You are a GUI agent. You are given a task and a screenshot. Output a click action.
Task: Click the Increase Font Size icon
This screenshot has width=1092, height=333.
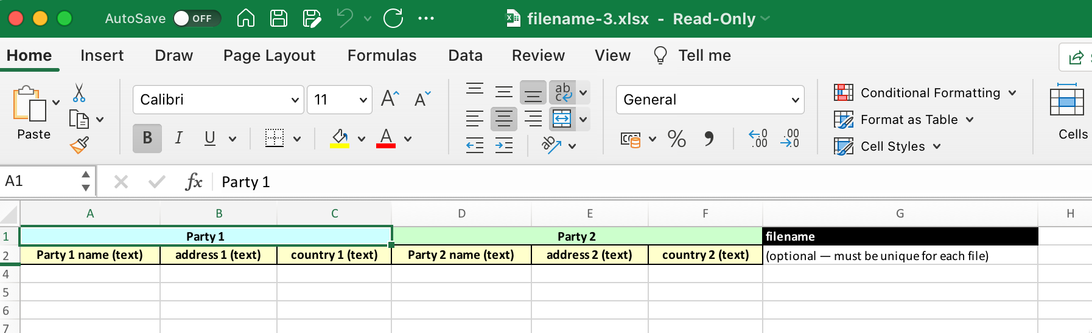(x=390, y=98)
